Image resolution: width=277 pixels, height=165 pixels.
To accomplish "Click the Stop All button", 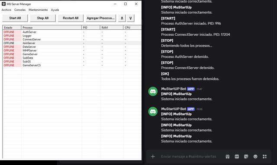I will (x=43, y=18).
